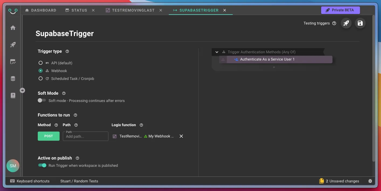
Task: Open the analytics chart icon in the sidebar
Action: pos(13,62)
